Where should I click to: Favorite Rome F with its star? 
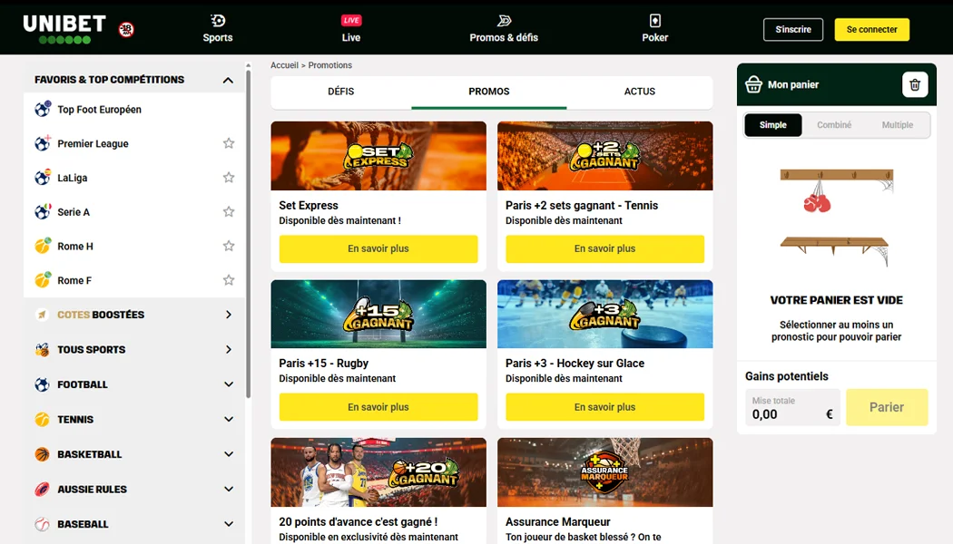point(229,280)
